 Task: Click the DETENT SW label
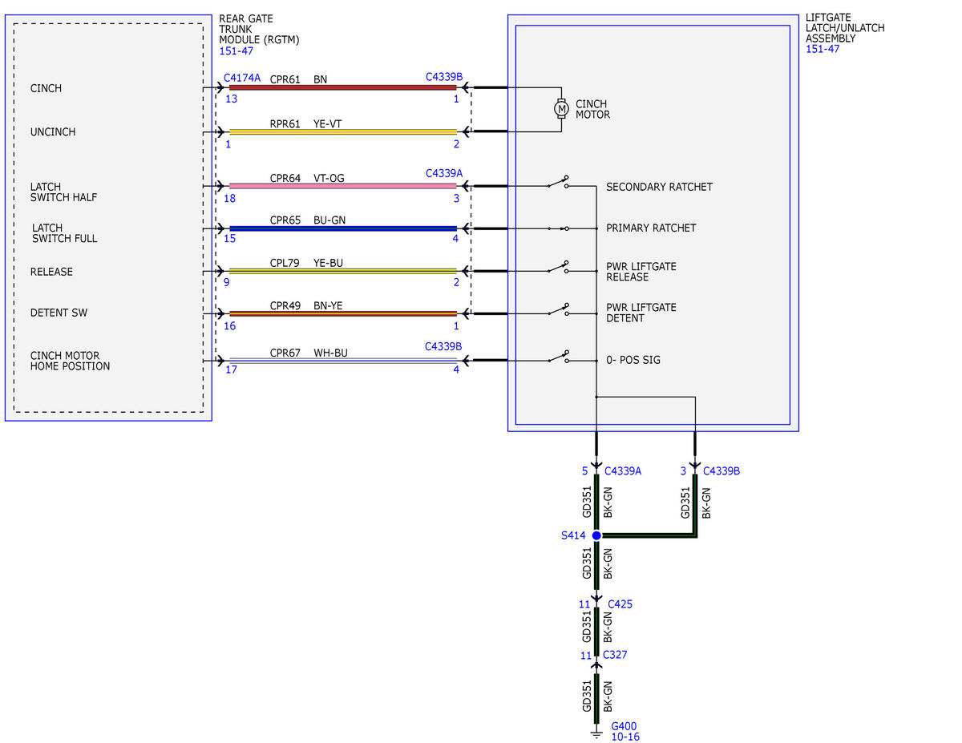tap(59, 313)
